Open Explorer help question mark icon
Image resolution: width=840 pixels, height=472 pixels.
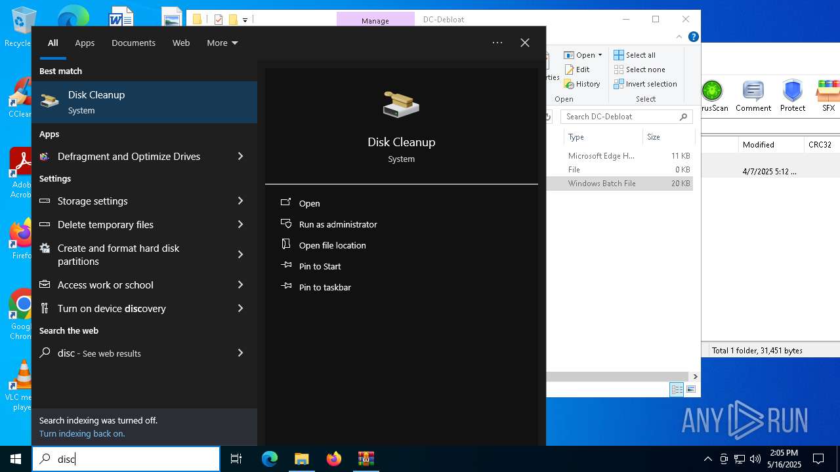click(693, 37)
